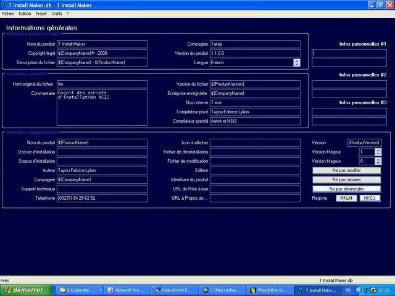
Task: Click the Version du produit field
Action: [x=255, y=54]
